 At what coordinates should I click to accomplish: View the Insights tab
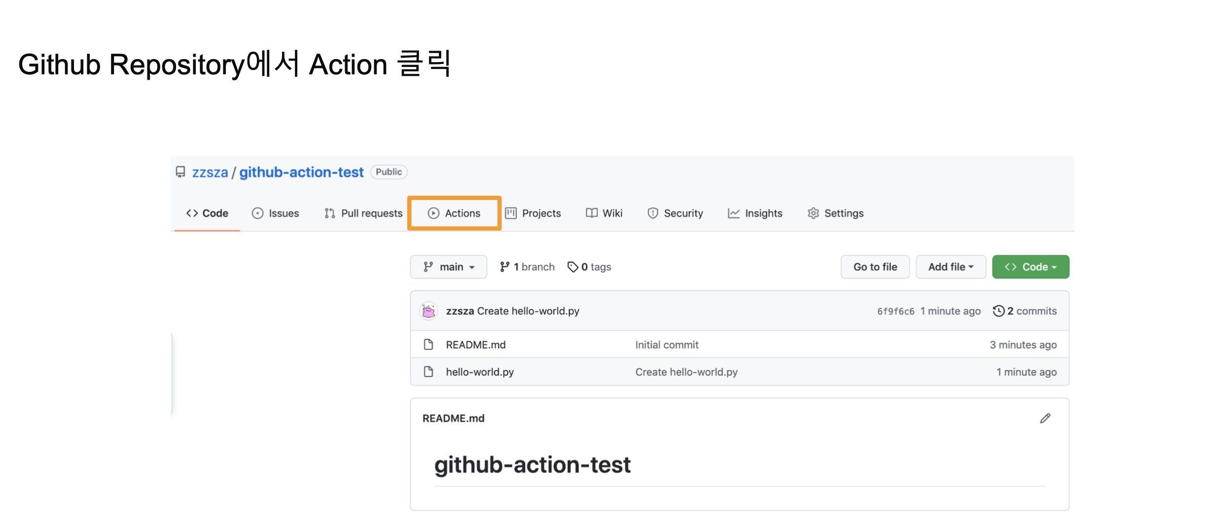click(755, 213)
